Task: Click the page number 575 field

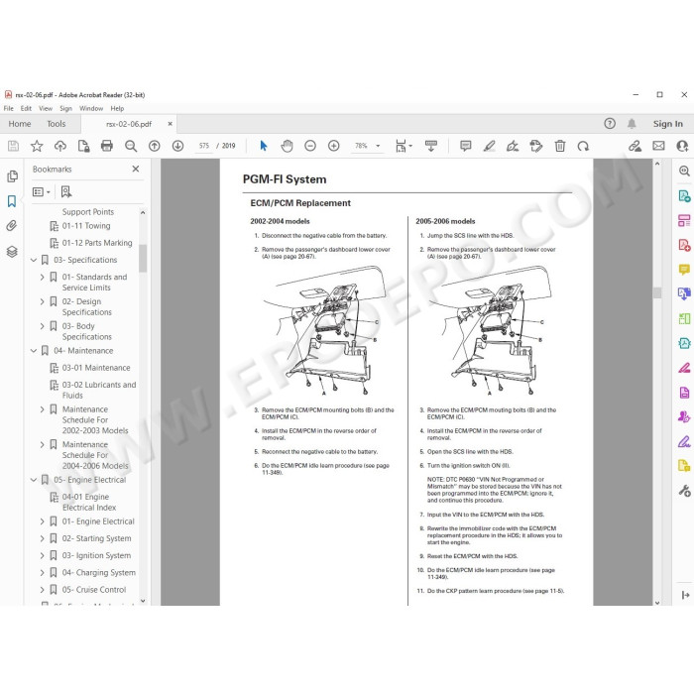Action: point(204,146)
